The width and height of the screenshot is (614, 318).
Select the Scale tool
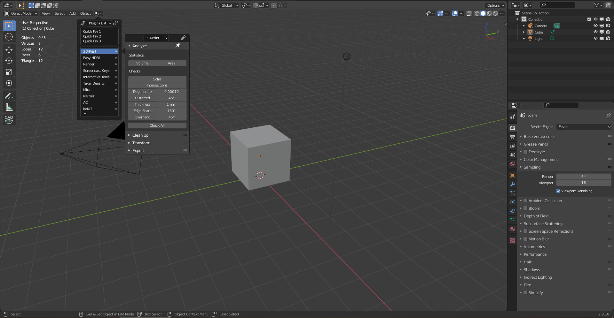click(x=9, y=72)
